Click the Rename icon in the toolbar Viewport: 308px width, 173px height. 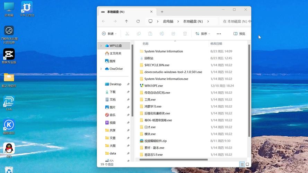pos(162,34)
